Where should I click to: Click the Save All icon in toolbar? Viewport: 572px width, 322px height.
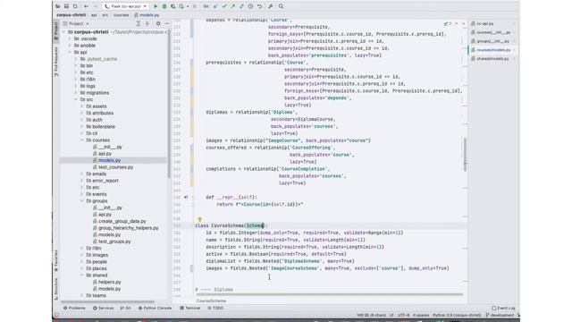click(66, 6)
